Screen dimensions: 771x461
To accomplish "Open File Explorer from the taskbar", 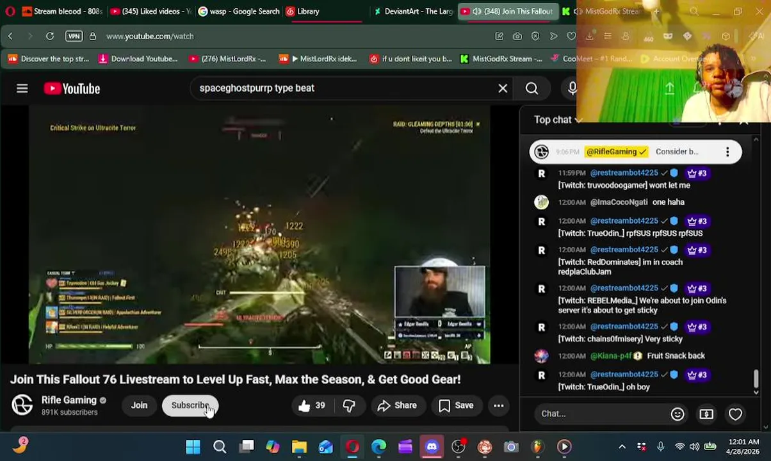I will [299, 446].
